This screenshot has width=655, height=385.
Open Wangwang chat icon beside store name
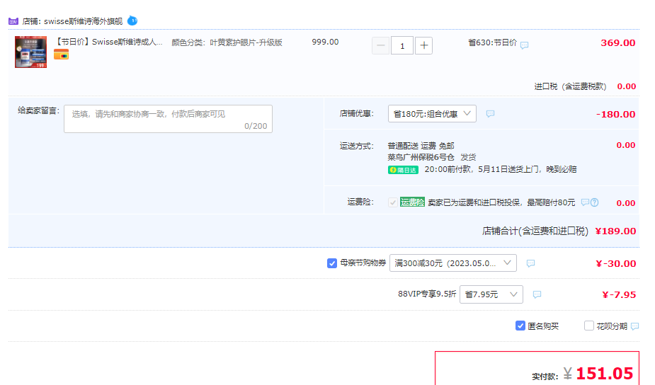pyautogui.click(x=132, y=21)
